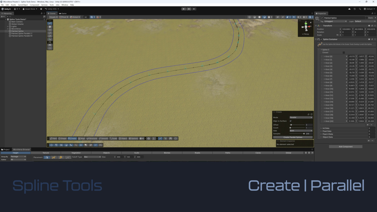The width and height of the screenshot is (377, 212).
Task: Click the PS button in lower toolbar
Action: [101, 145]
